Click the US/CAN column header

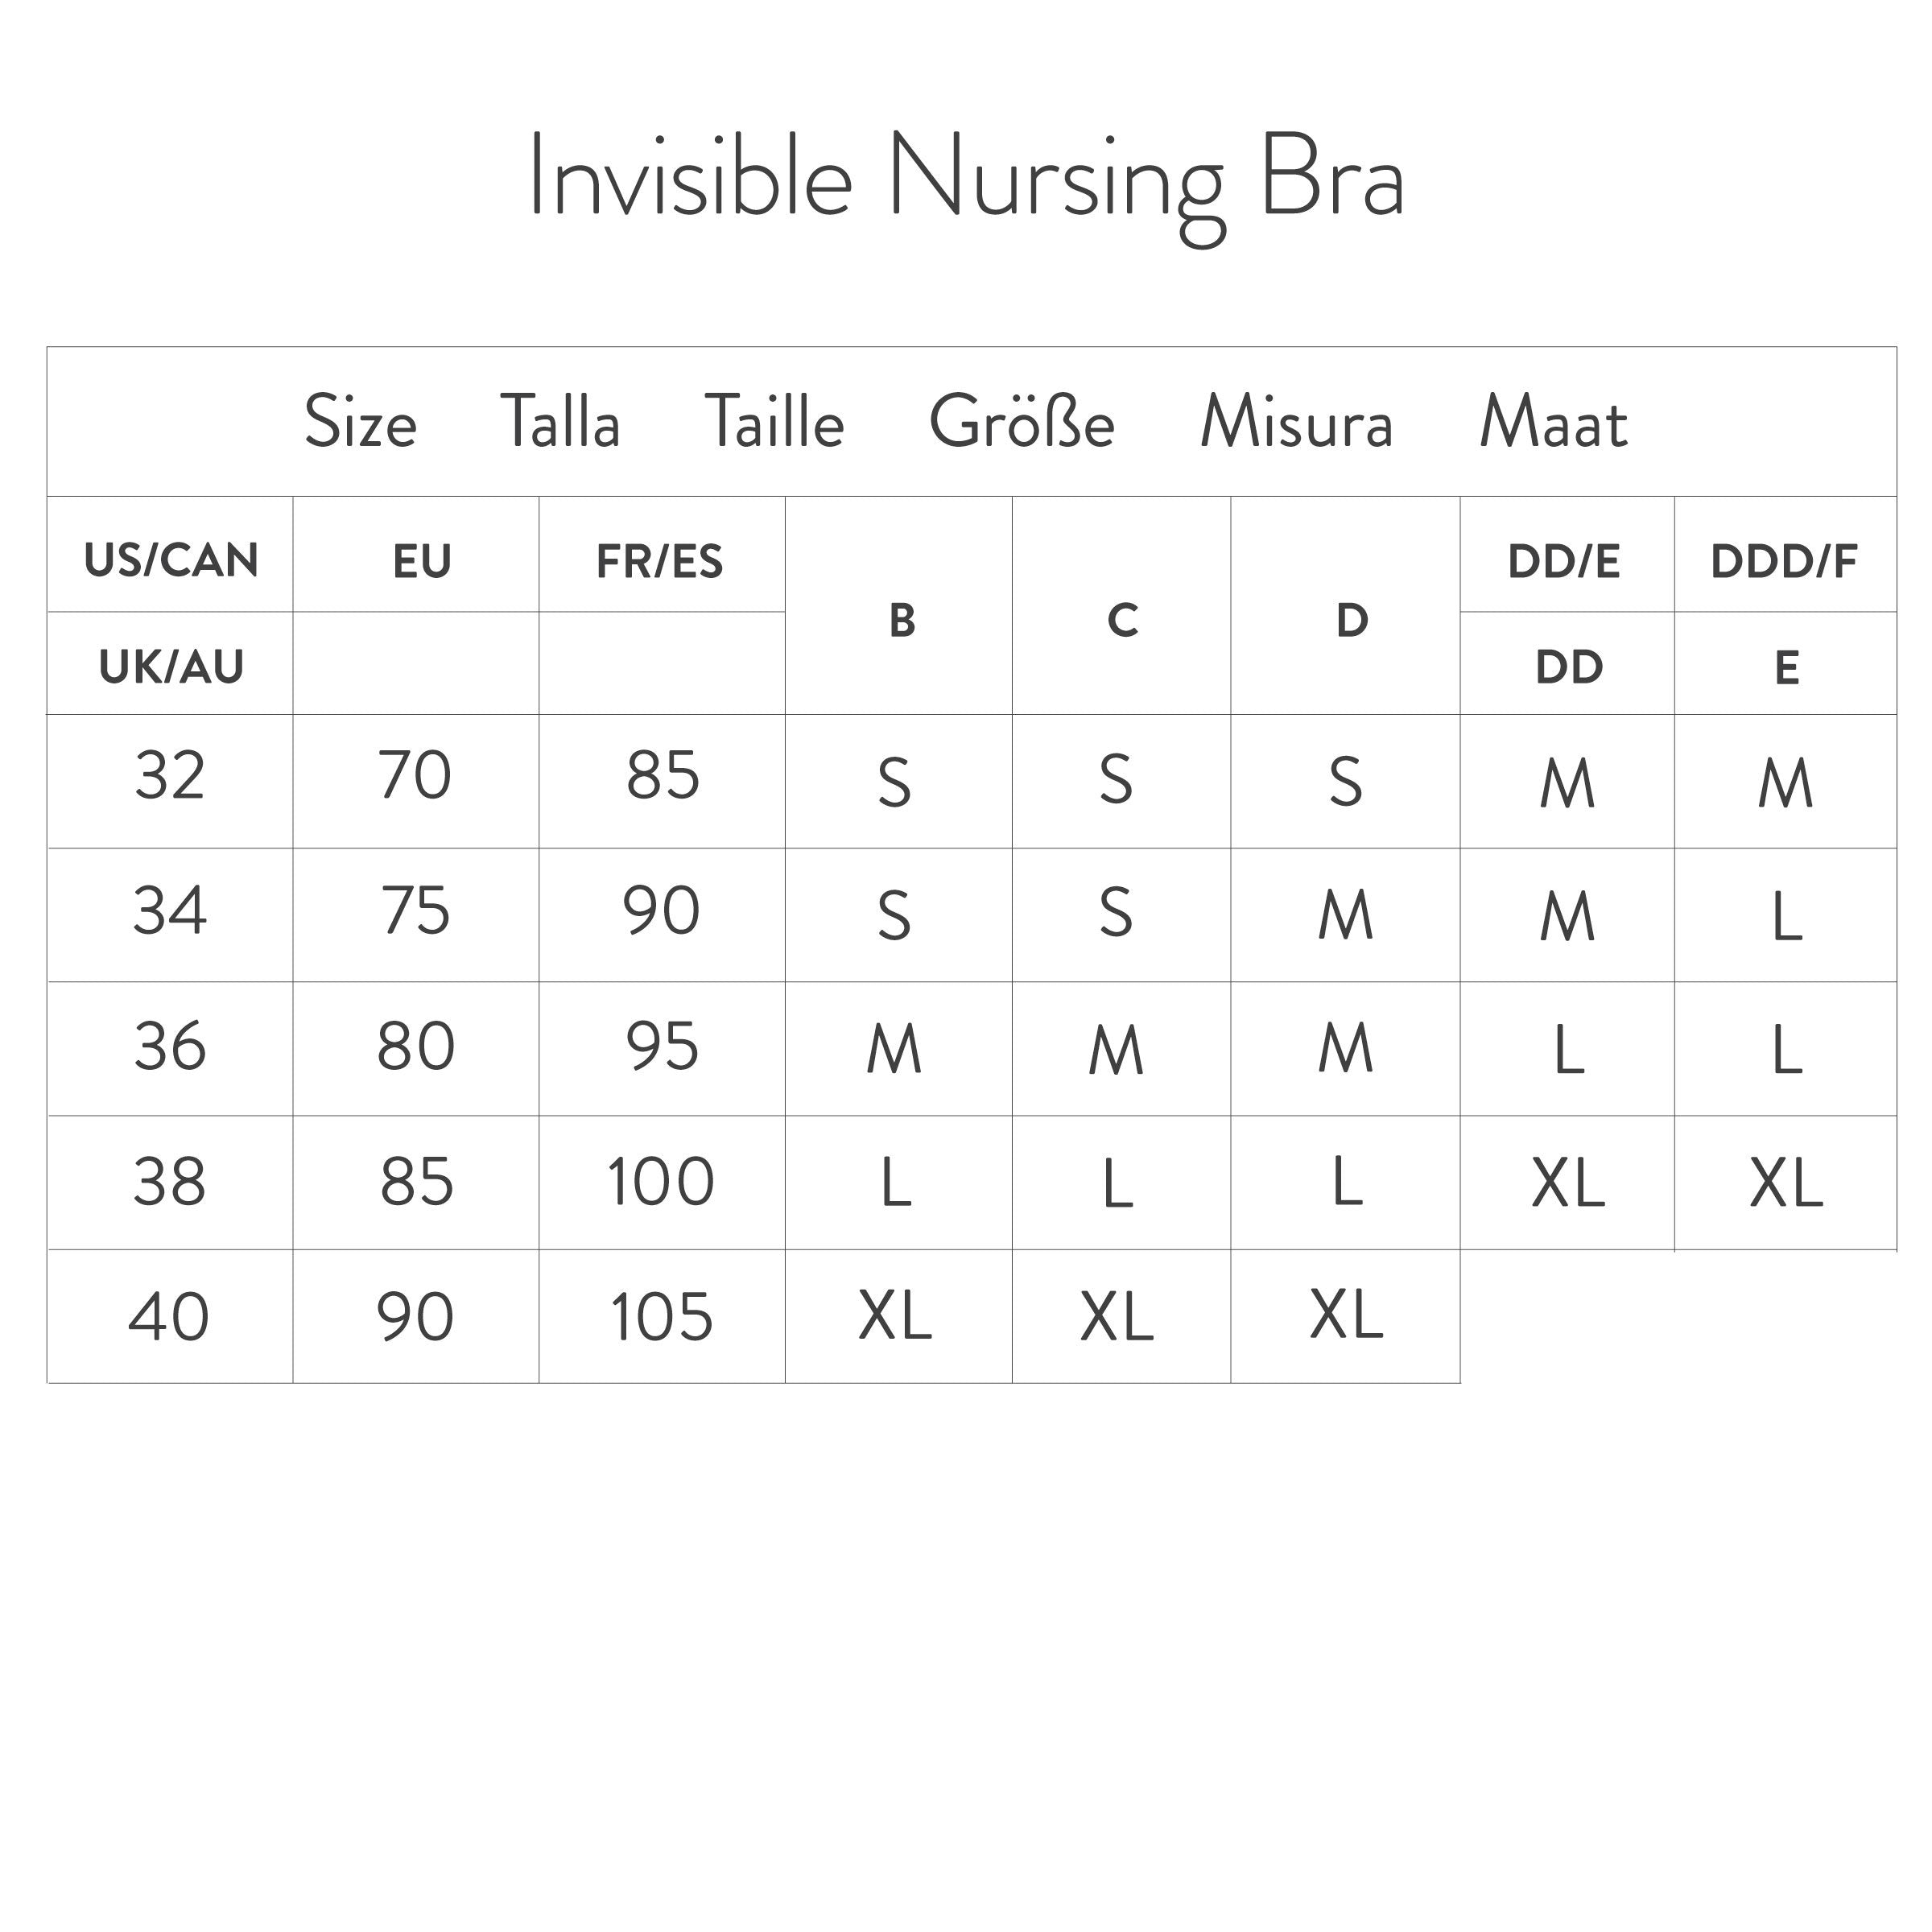point(171,560)
